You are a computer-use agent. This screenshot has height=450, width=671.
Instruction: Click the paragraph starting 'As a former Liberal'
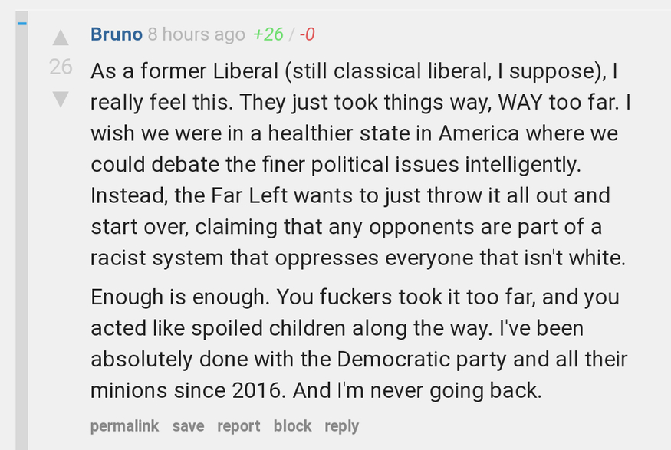click(360, 164)
